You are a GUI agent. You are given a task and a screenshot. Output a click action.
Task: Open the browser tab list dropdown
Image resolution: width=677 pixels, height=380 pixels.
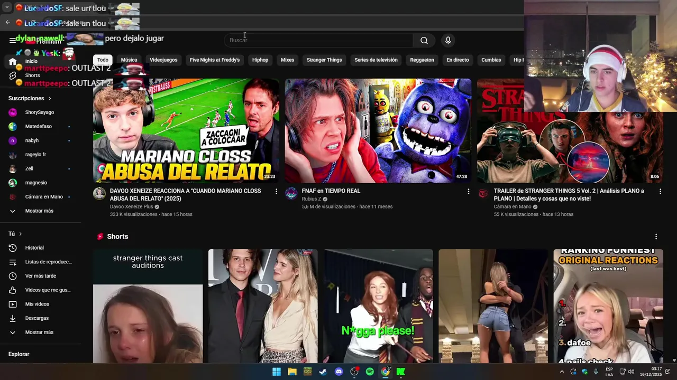coord(7,7)
